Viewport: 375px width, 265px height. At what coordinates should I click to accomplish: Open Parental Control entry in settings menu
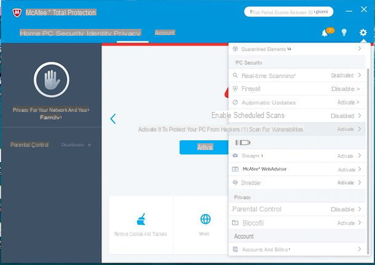[297, 209]
